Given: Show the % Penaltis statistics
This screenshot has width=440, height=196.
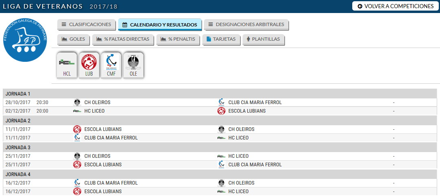Looking at the screenshot, I should [178, 39].
